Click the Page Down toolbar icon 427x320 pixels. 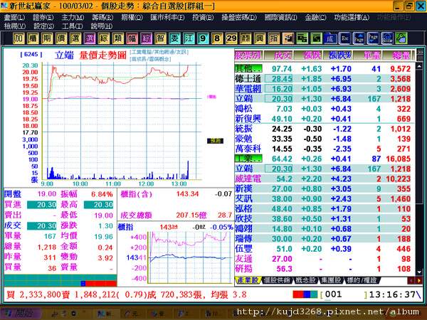(x=373, y=38)
